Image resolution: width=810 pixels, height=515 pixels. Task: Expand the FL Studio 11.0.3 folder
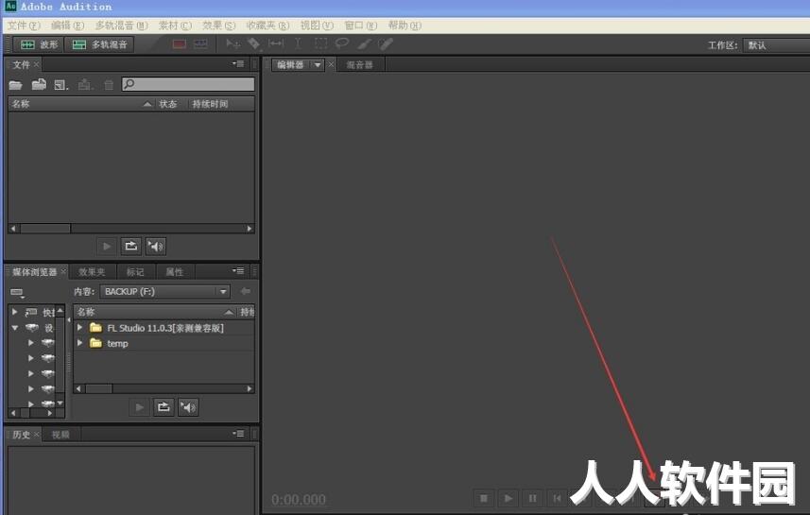79,328
